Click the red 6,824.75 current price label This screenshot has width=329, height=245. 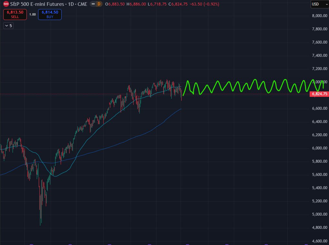(x=319, y=94)
